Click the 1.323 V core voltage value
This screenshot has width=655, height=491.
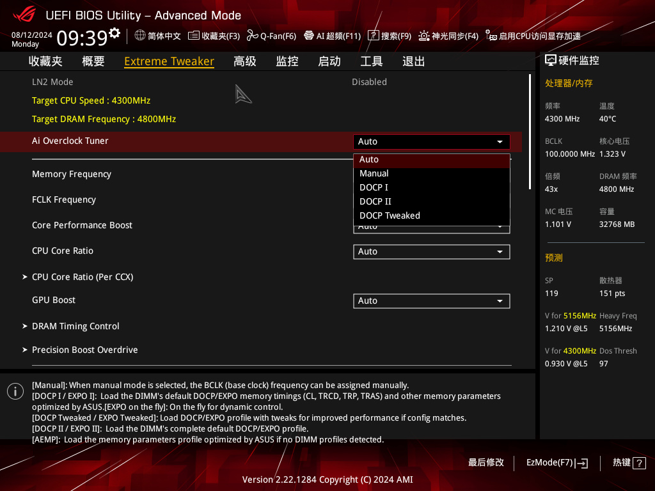612,154
